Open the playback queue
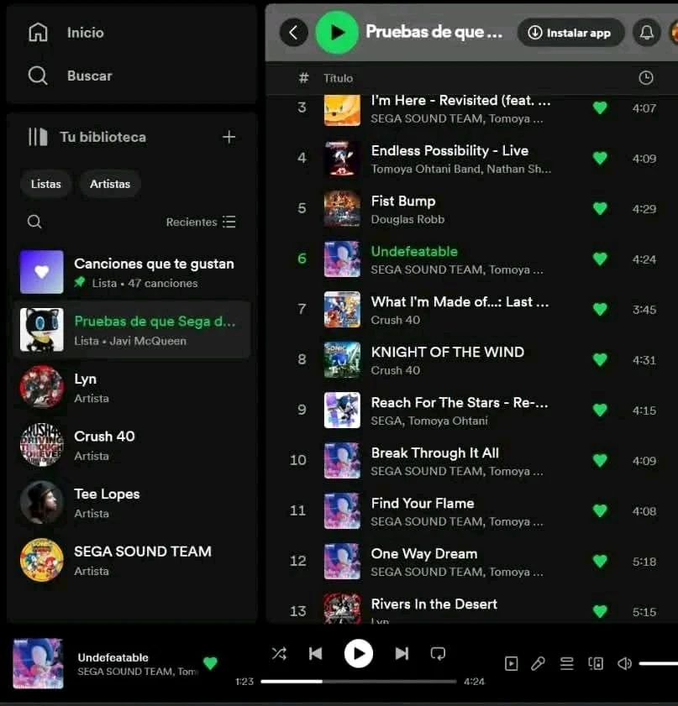Screen dimensions: 678x706 pos(567,663)
